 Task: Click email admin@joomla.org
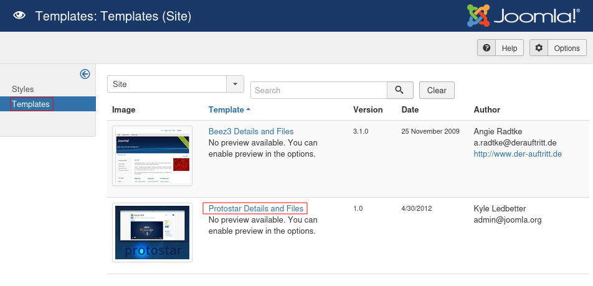tap(508, 220)
